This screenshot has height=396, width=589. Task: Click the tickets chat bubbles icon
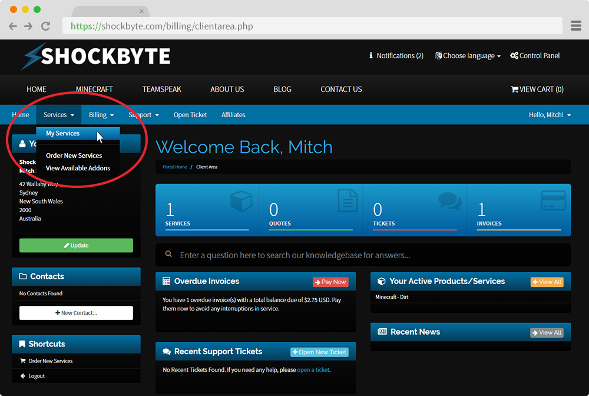pos(449,200)
